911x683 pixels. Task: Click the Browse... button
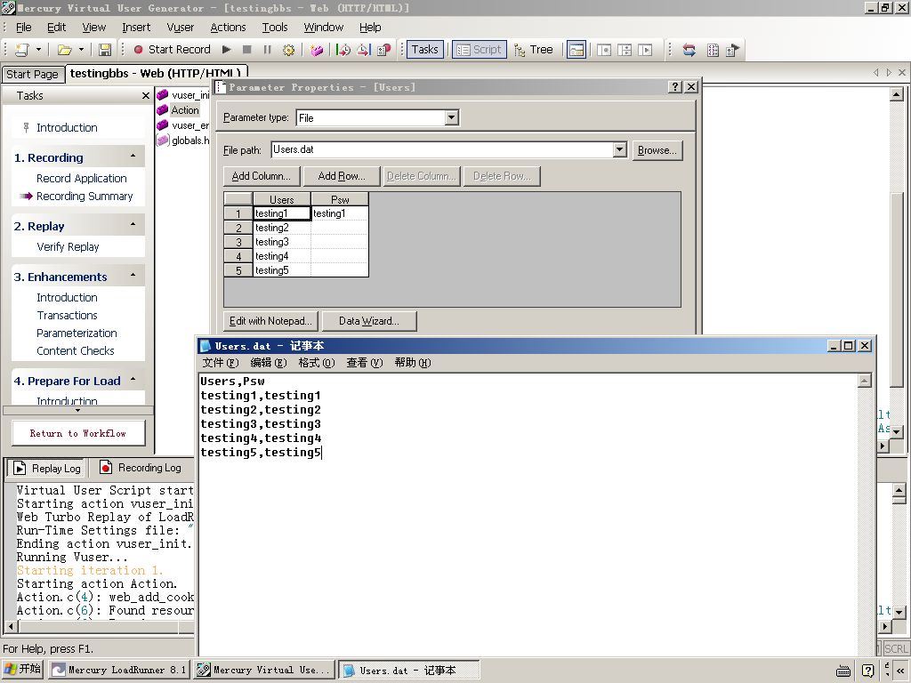click(657, 150)
